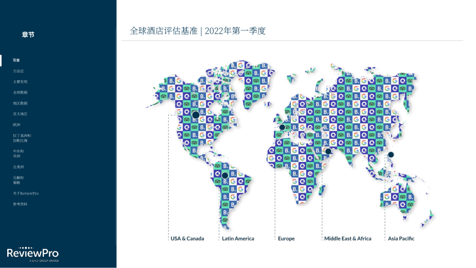Open the 参考资料 chapter
Screen dimensions: 476x268
pos(20,204)
